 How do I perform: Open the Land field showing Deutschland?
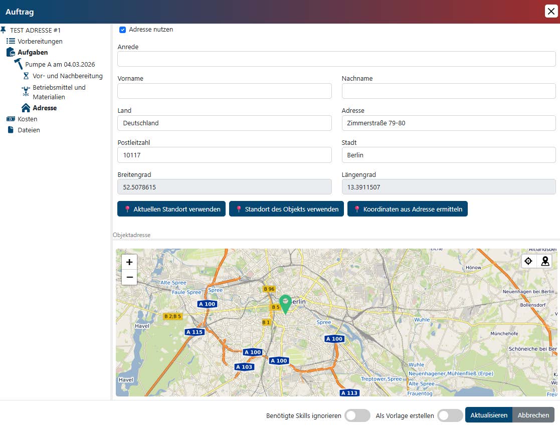pos(224,123)
